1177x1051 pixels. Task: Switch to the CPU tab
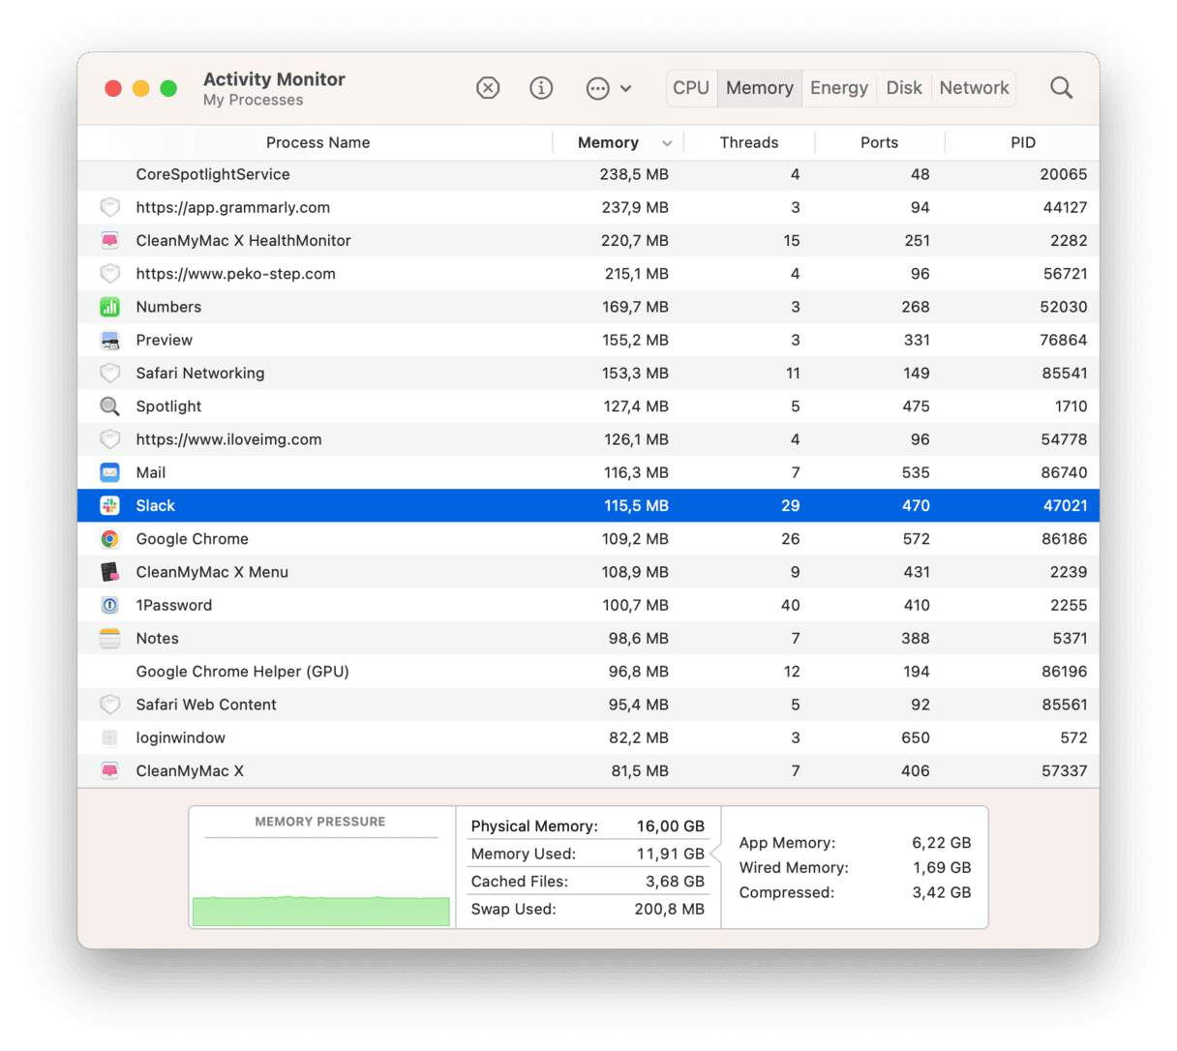[x=691, y=88]
